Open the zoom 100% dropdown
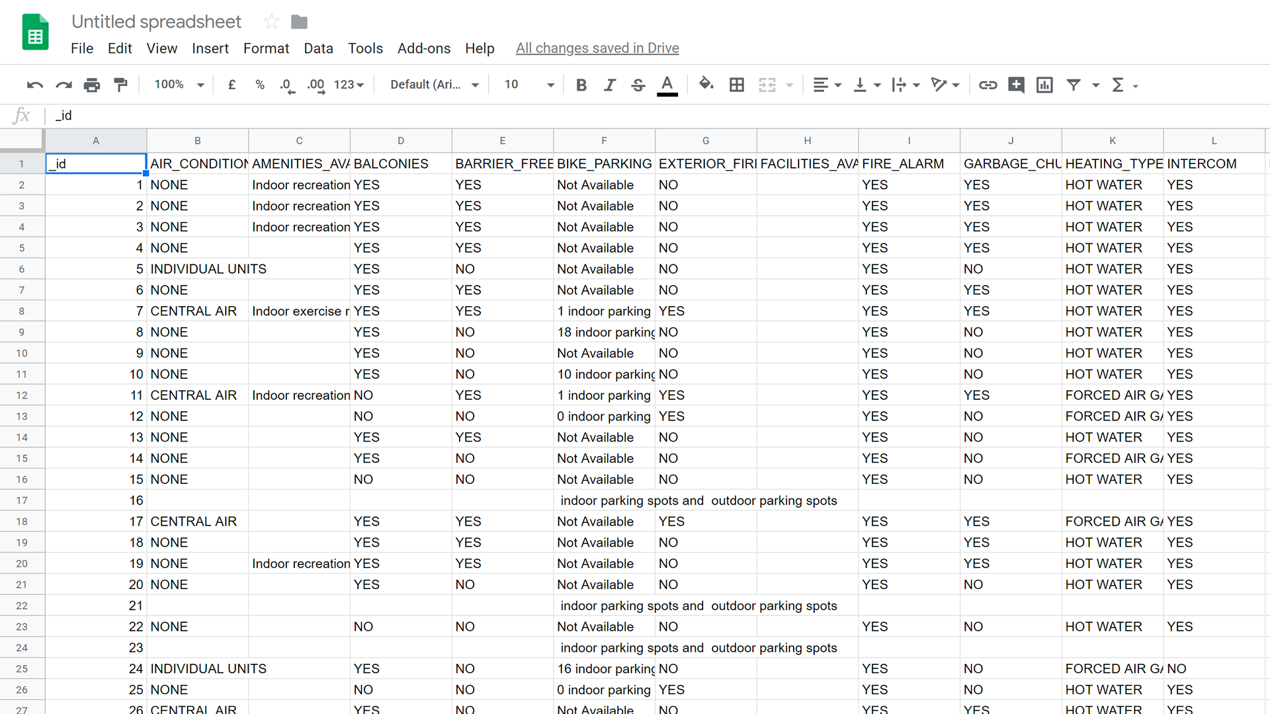Viewport: 1270px width, 714px height. 179,85
